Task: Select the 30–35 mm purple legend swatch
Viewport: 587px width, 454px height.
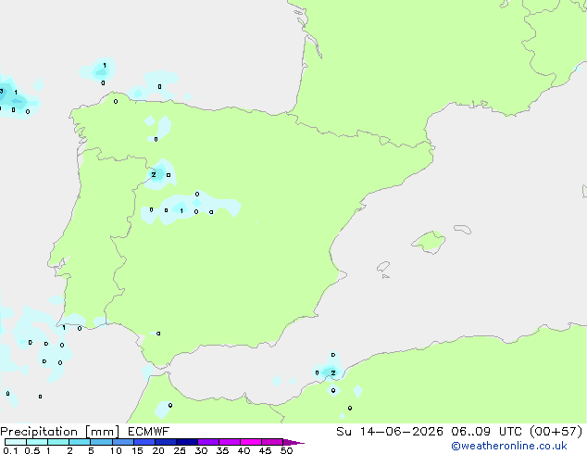Action: tap(207, 442)
